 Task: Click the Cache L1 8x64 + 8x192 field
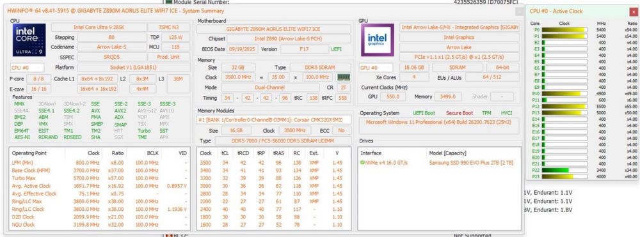[97, 79]
